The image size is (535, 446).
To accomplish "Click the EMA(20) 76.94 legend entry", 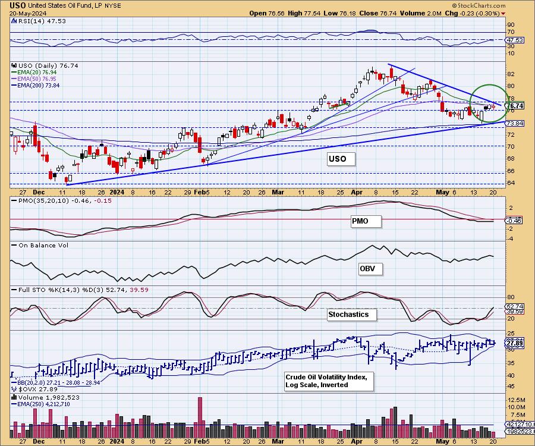I will [34, 73].
